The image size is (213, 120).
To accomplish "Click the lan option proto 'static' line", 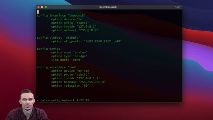I will pos(70,75).
